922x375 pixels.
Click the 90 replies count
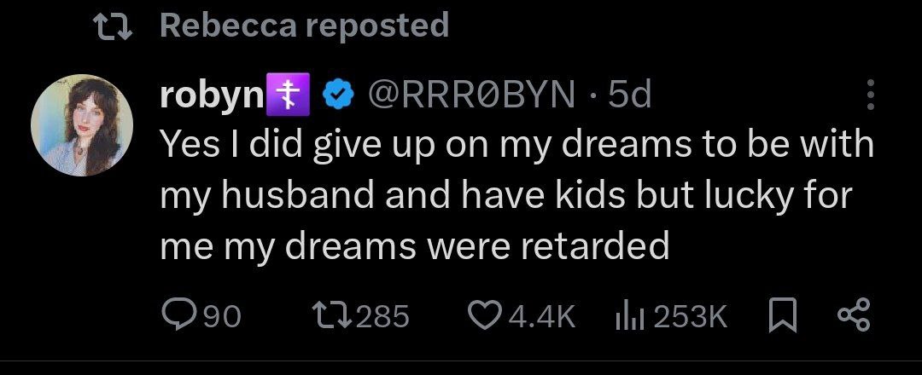coord(221,317)
